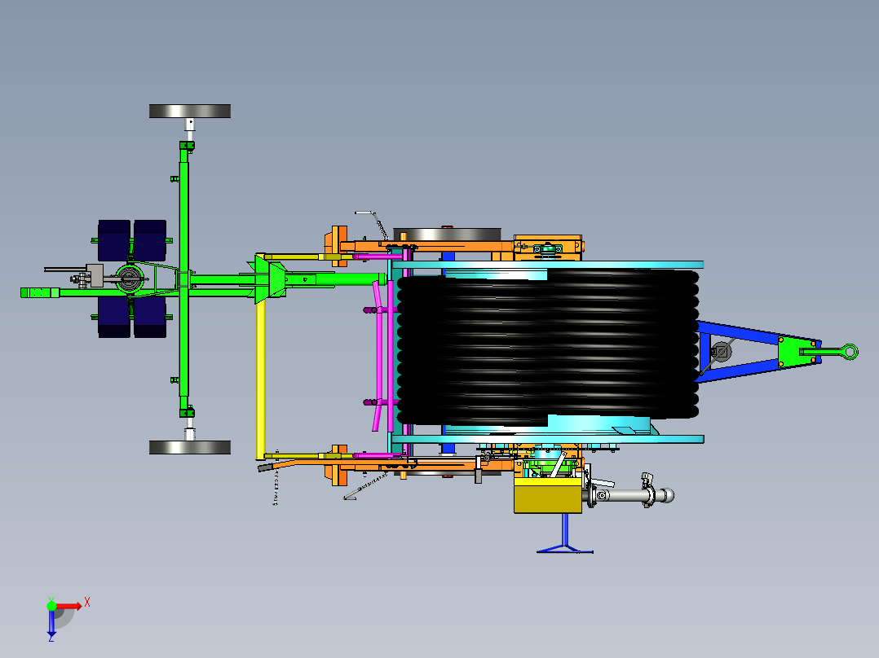
Task: Click the blue Z axis arrow of the triad
Action: click(x=51, y=623)
